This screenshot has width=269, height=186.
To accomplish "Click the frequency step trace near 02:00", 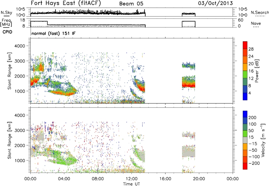I will tap(47, 23).
